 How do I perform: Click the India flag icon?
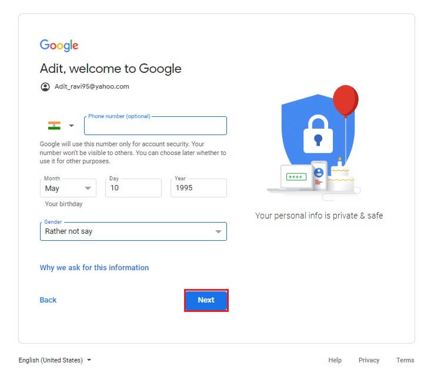(54, 126)
